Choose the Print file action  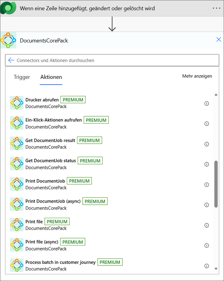point(34,222)
